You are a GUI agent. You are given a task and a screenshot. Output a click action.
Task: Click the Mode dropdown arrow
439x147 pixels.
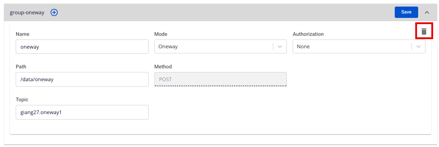tap(280, 46)
